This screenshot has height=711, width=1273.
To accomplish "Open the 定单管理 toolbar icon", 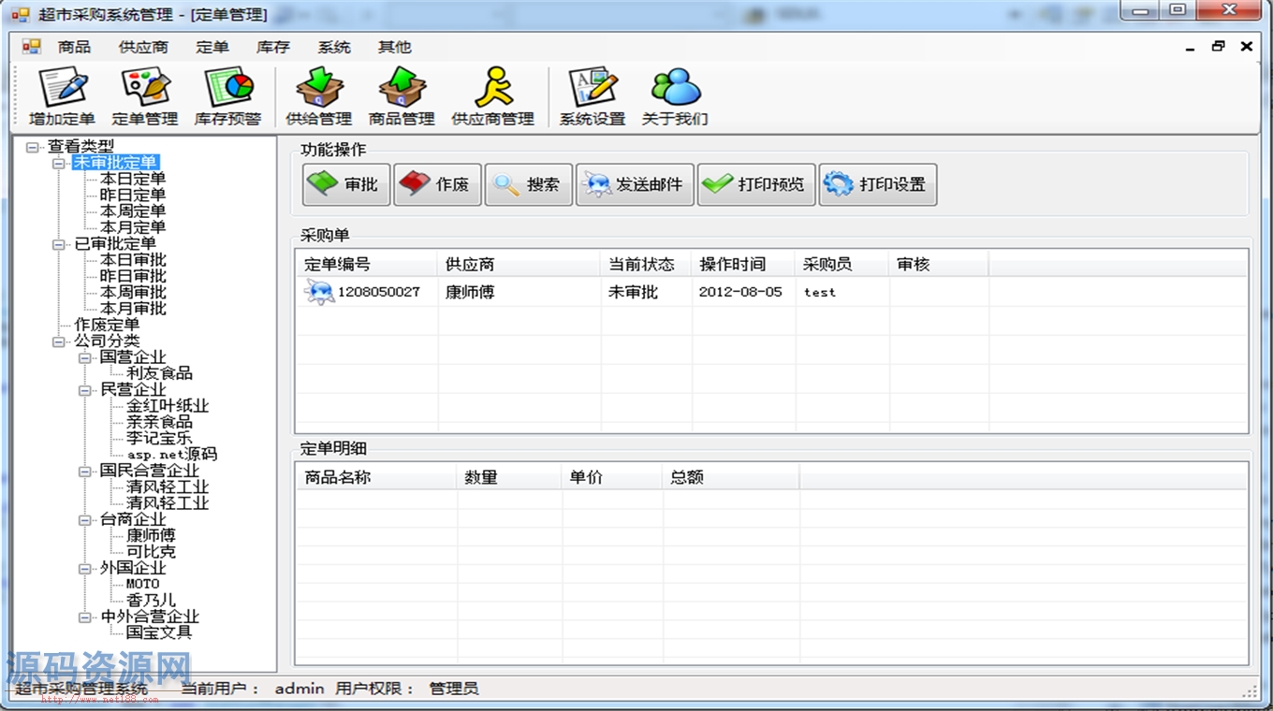I will click(x=145, y=96).
